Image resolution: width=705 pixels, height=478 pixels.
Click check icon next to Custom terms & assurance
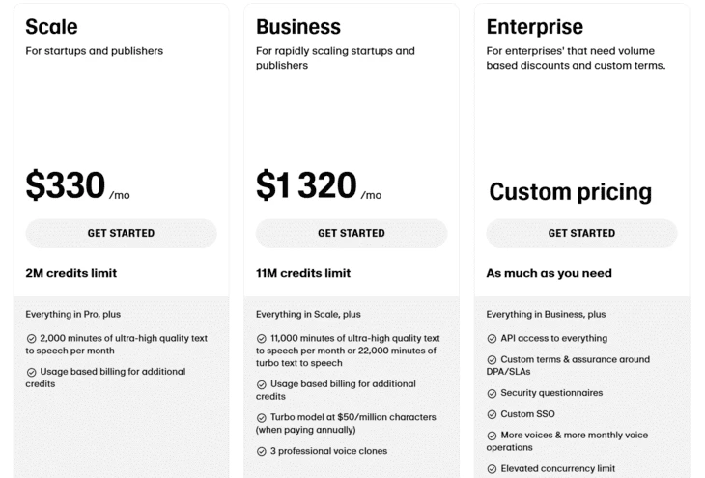tap(492, 360)
